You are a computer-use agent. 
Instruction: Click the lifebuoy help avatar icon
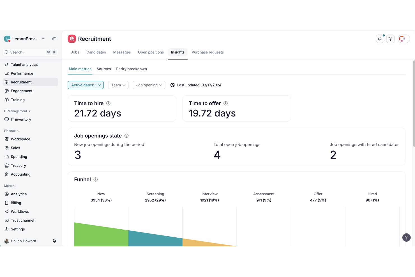point(402,39)
